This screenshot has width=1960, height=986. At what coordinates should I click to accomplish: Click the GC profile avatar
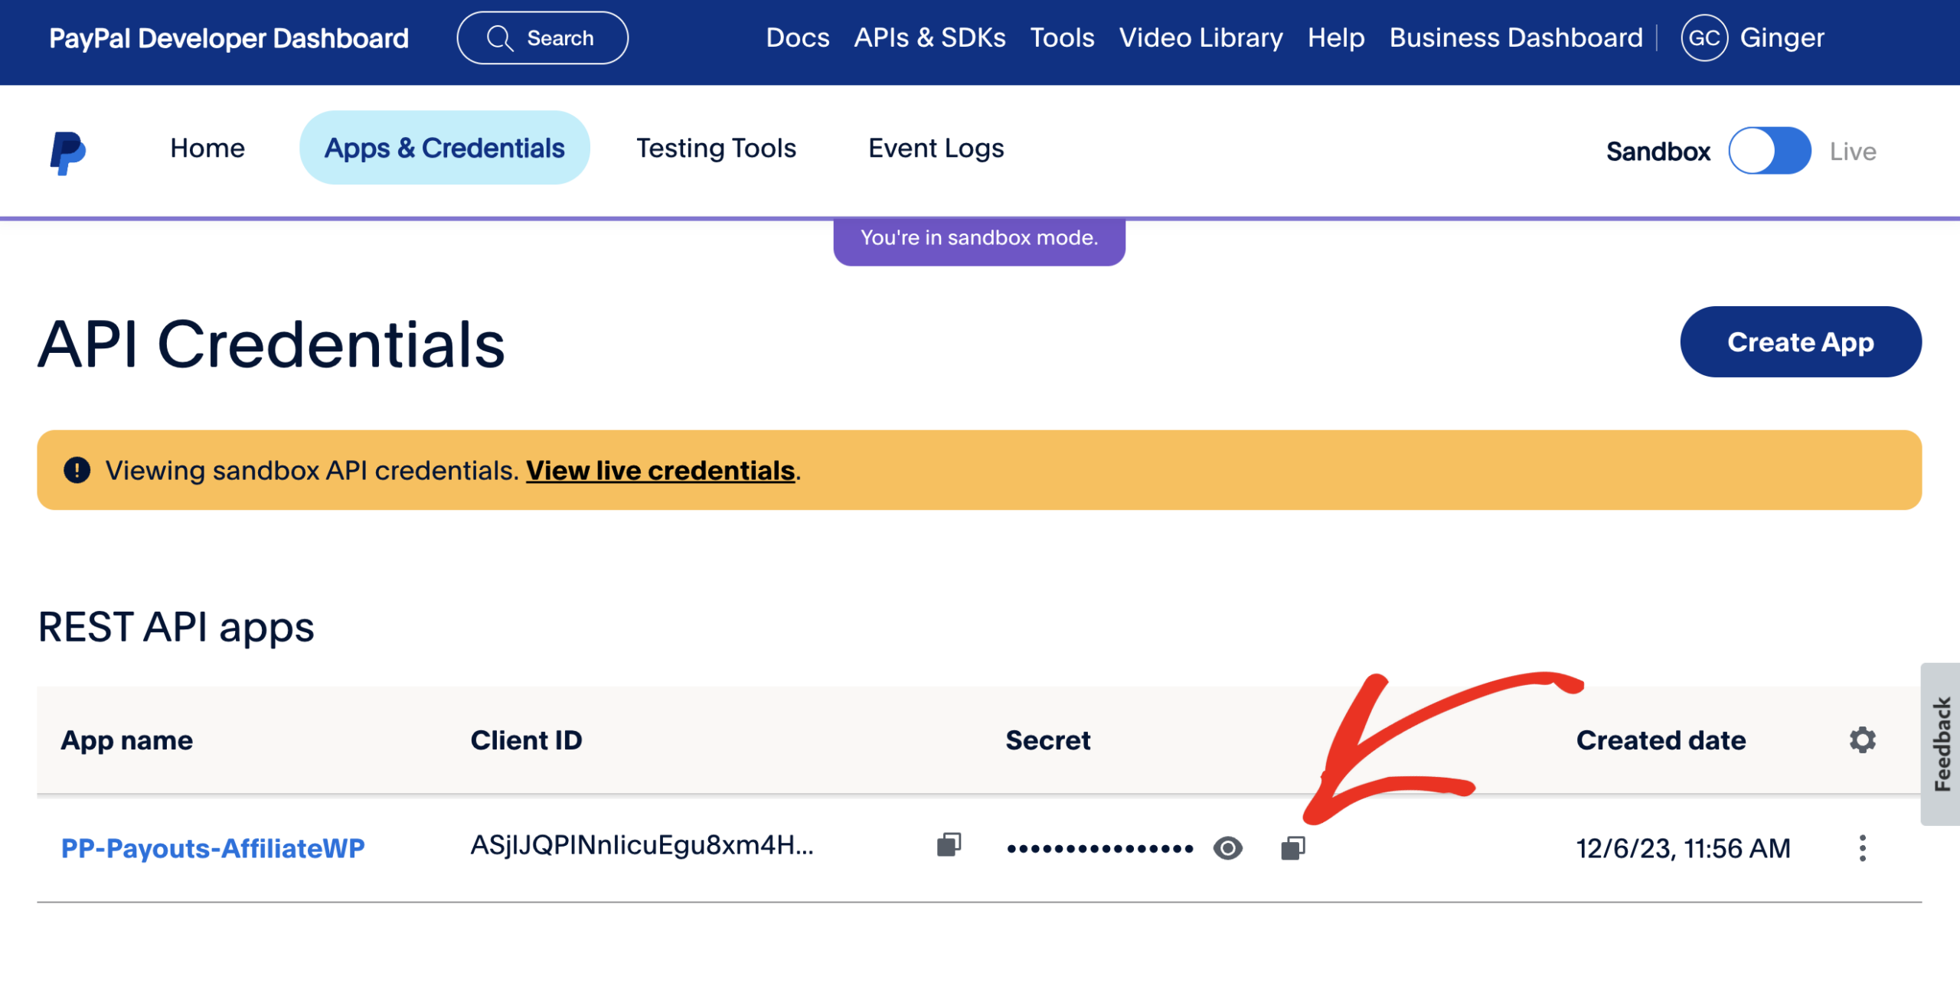click(x=1704, y=38)
